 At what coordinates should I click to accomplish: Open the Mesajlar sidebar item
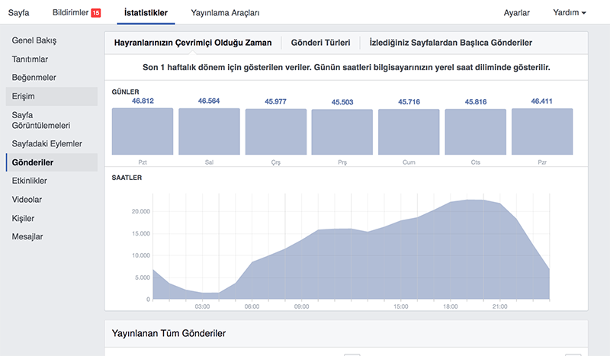(27, 236)
